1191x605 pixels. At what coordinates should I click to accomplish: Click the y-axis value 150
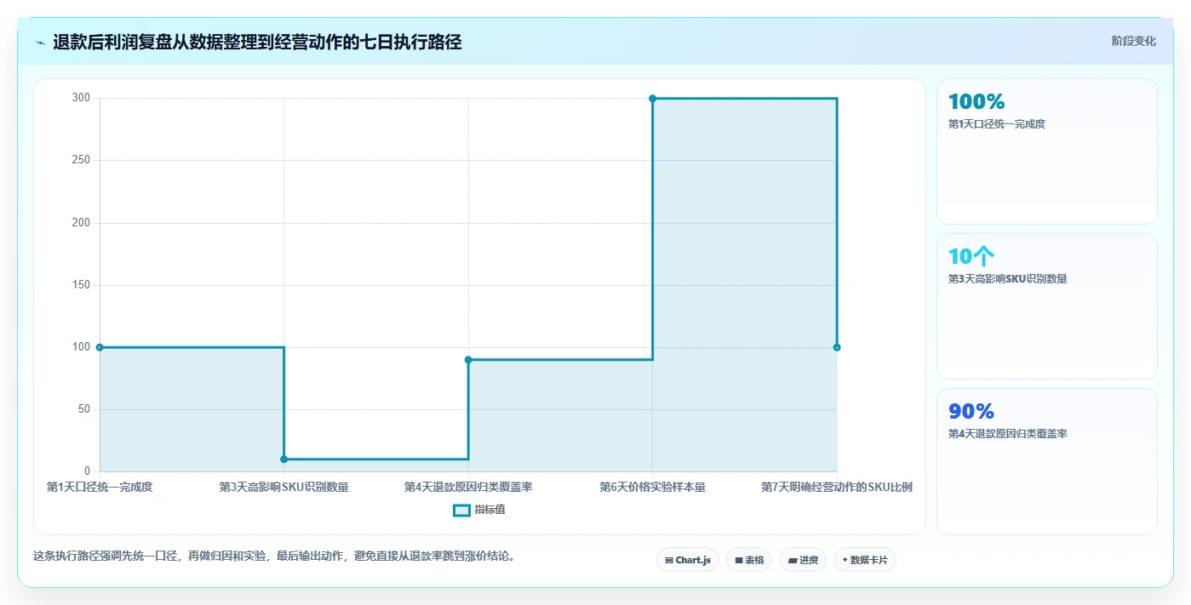click(81, 285)
